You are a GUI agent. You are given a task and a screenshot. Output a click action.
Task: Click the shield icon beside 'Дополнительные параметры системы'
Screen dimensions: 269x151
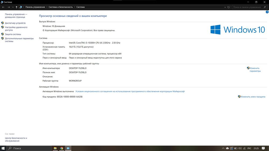[x=2, y=38]
